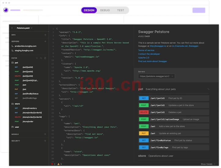The width and height of the screenshot is (221, 168).
Task: Open first POST /pet/{petId} sidebar path
Action: [x=24, y=72]
